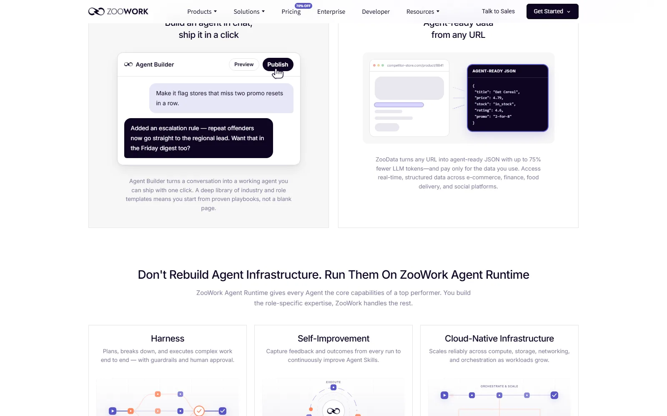Image resolution: width=667 pixels, height=416 pixels.
Task: Click orange circled check in Harness diagram
Action: pos(199,411)
